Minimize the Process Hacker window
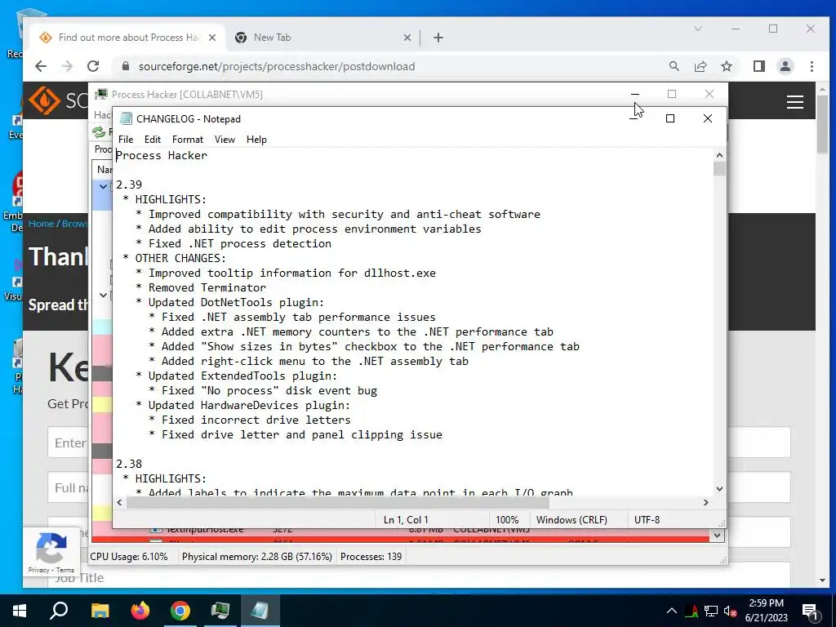This screenshot has width=836, height=627. (635, 94)
